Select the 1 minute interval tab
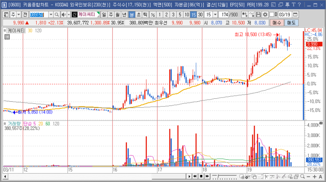This screenshot has height=182, width=326. [x=159, y=15]
